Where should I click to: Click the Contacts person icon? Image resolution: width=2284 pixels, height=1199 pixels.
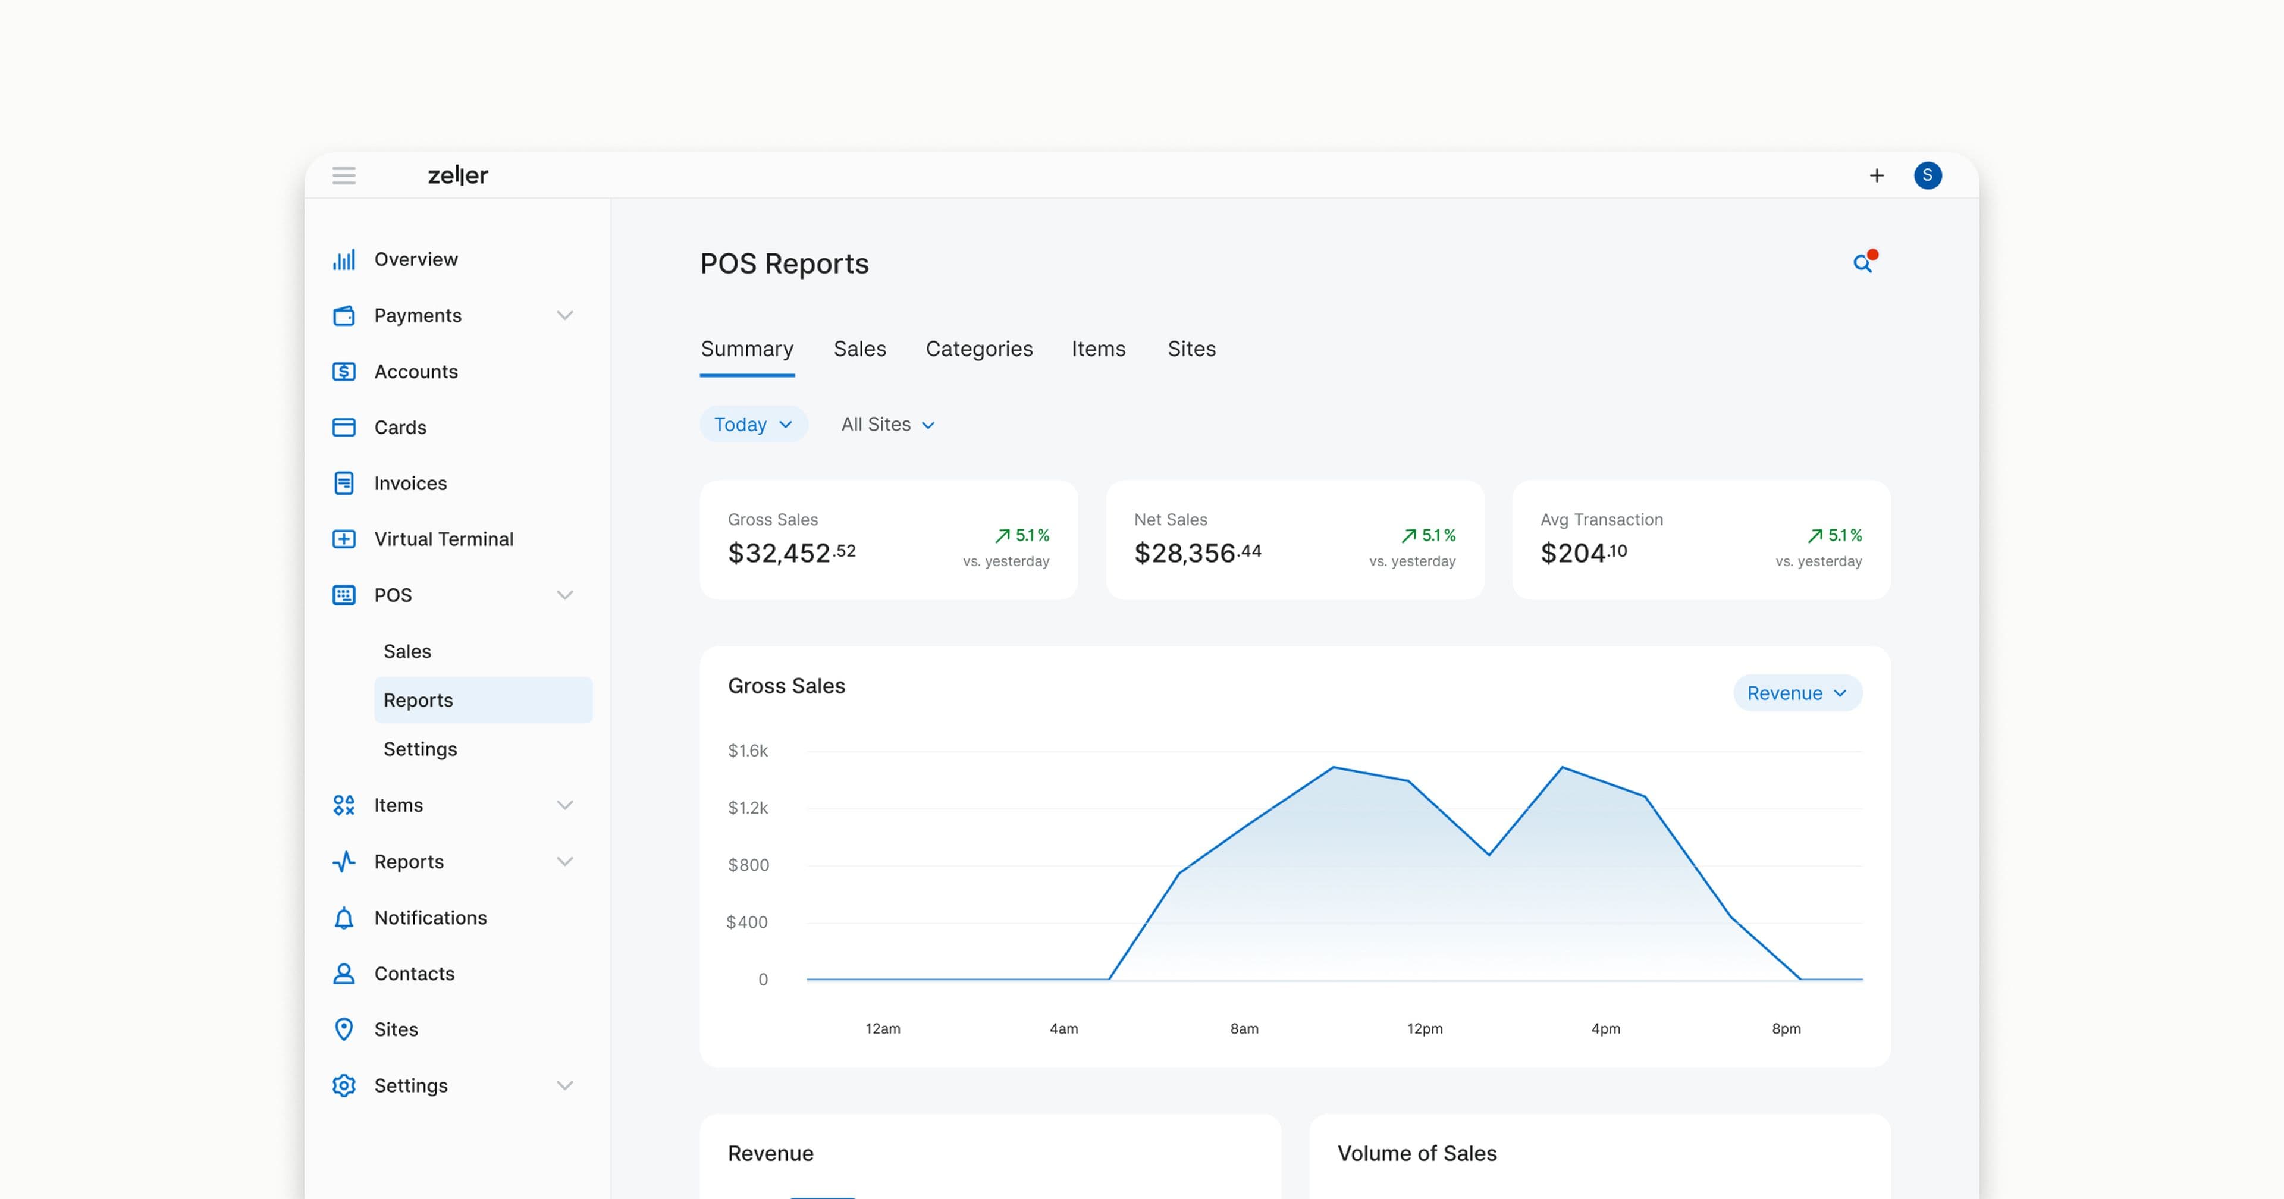(344, 973)
